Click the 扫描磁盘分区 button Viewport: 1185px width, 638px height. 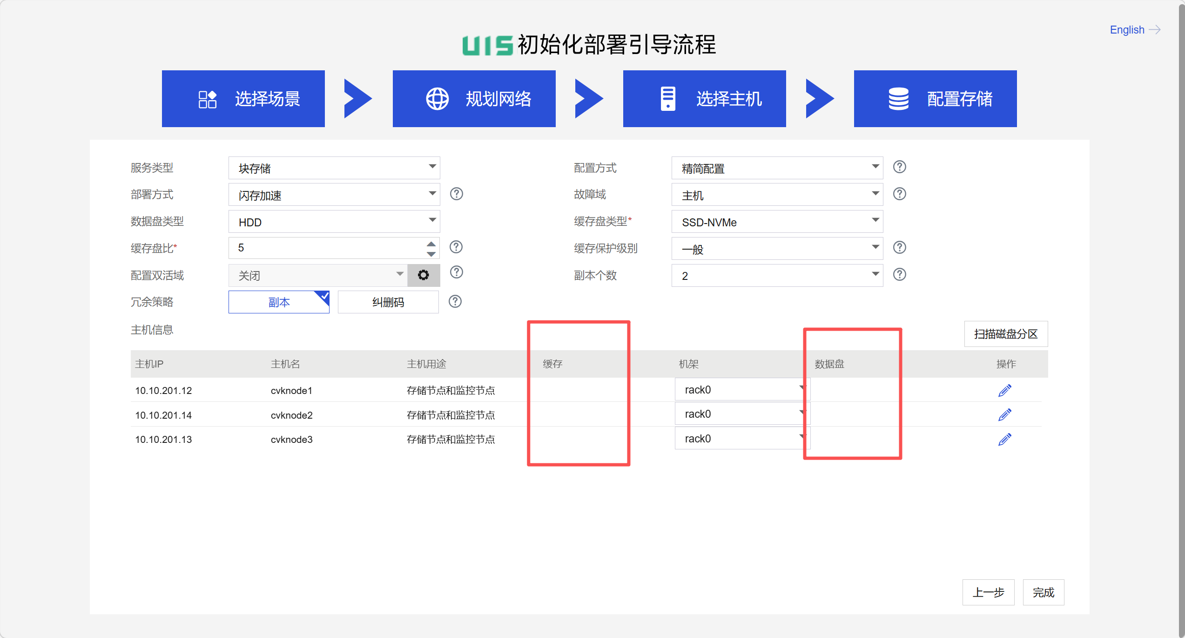click(1005, 334)
